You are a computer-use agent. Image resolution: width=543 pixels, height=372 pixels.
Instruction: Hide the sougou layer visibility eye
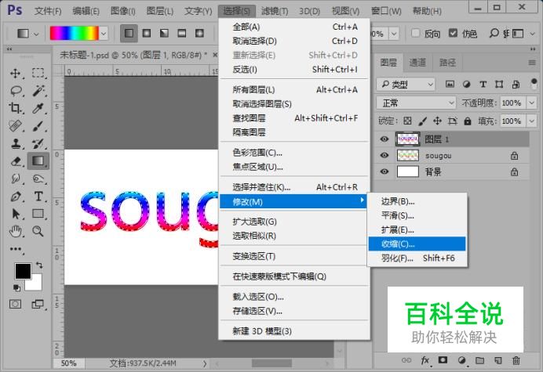[x=384, y=155]
